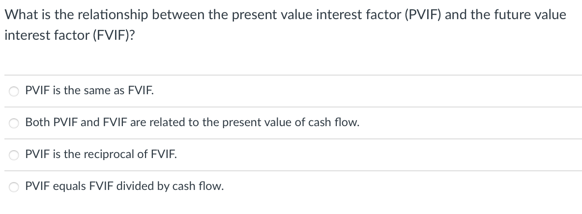
Task: Click the text 'PVIF equals FVIF divided by cash flow.'
Action: pos(124,186)
